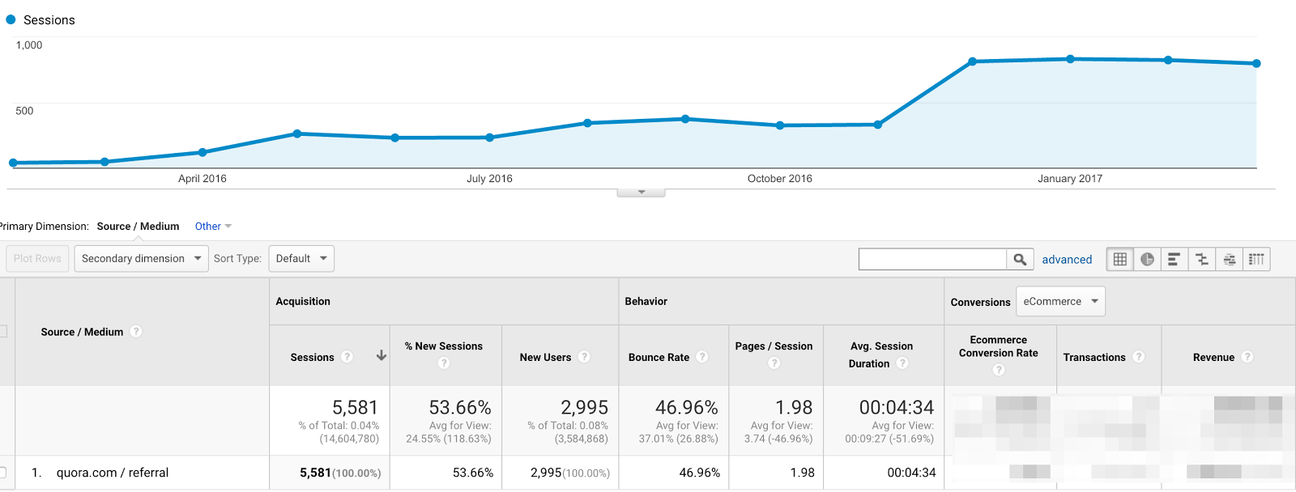Open help icon next to Transactions
Screen dimensions: 1296x492
tap(1138, 357)
